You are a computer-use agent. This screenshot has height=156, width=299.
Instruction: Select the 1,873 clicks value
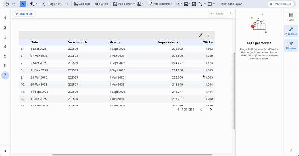tap(209, 63)
